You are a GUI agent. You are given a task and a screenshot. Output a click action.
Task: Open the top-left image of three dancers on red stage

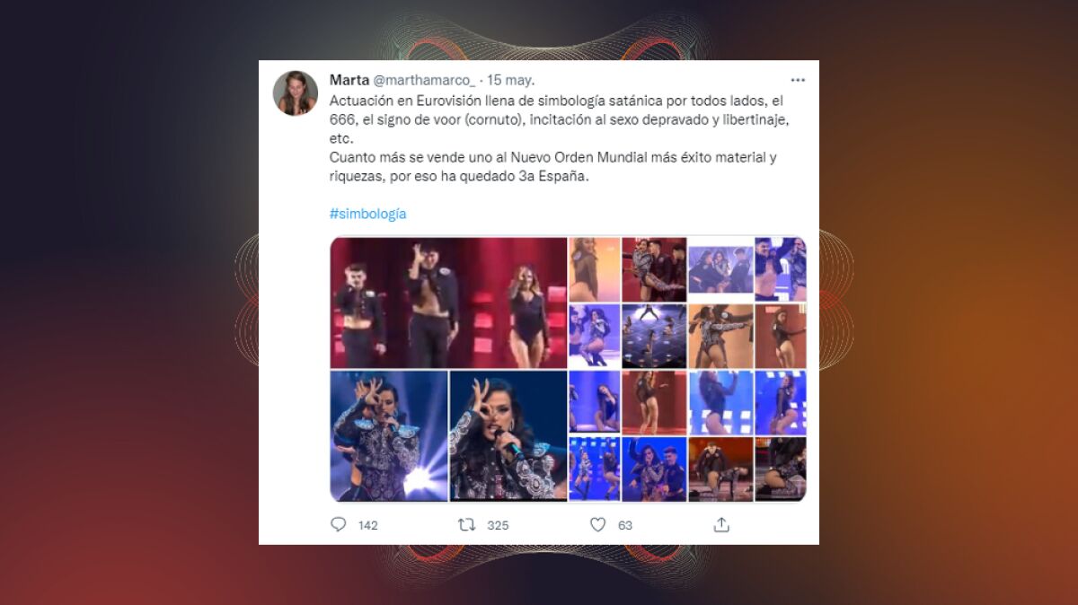click(x=449, y=302)
